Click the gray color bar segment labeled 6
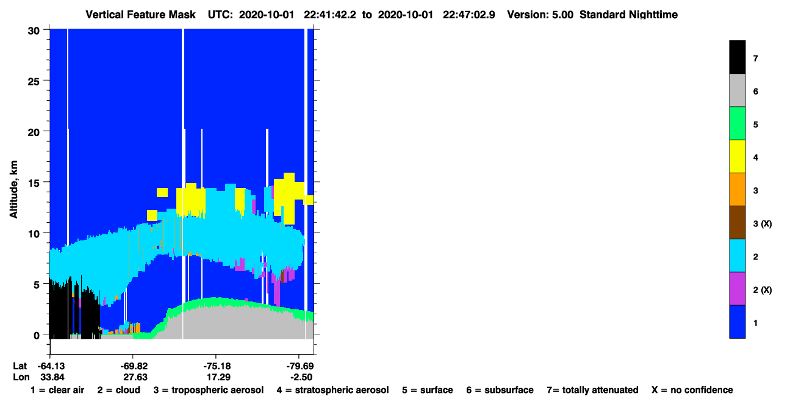 (x=737, y=90)
